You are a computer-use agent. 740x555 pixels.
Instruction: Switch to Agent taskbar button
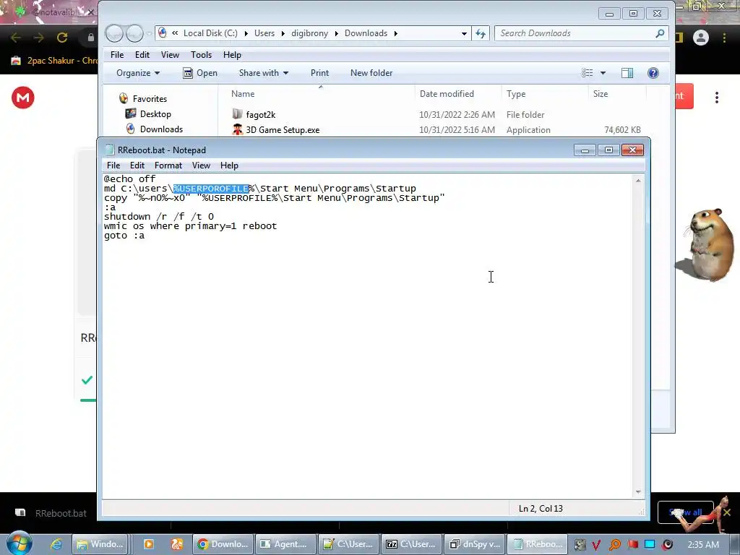[x=285, y=544]
